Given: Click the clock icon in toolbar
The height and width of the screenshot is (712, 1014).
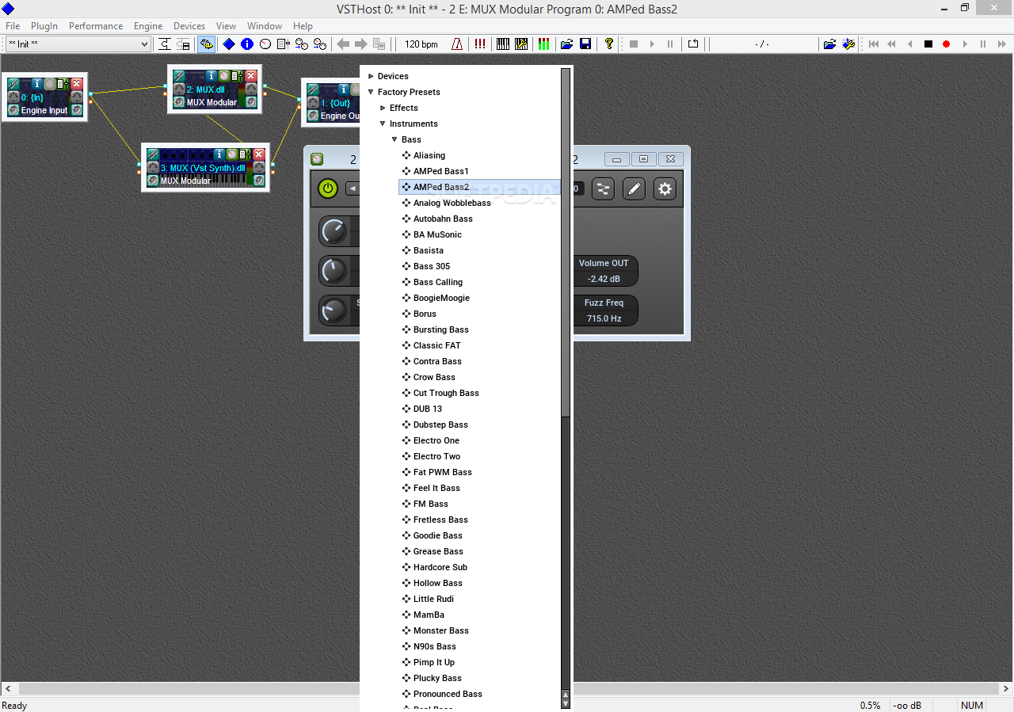Looking at the screenshot, I should (x=265, y=44).
